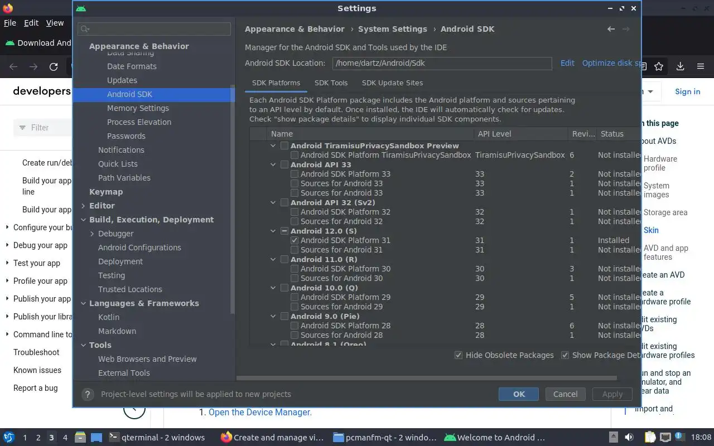Click the notification tray icon beside the clock
This screenshot has height=446, width=714.
point(680,437)
